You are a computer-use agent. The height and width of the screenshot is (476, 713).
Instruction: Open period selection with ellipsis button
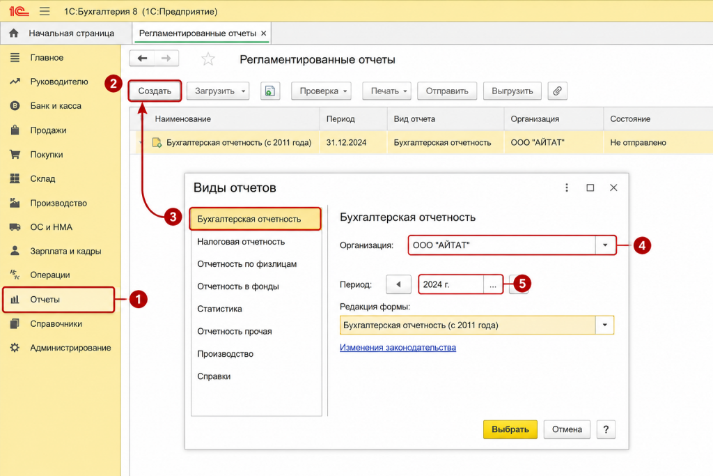[x=492, y=284]
